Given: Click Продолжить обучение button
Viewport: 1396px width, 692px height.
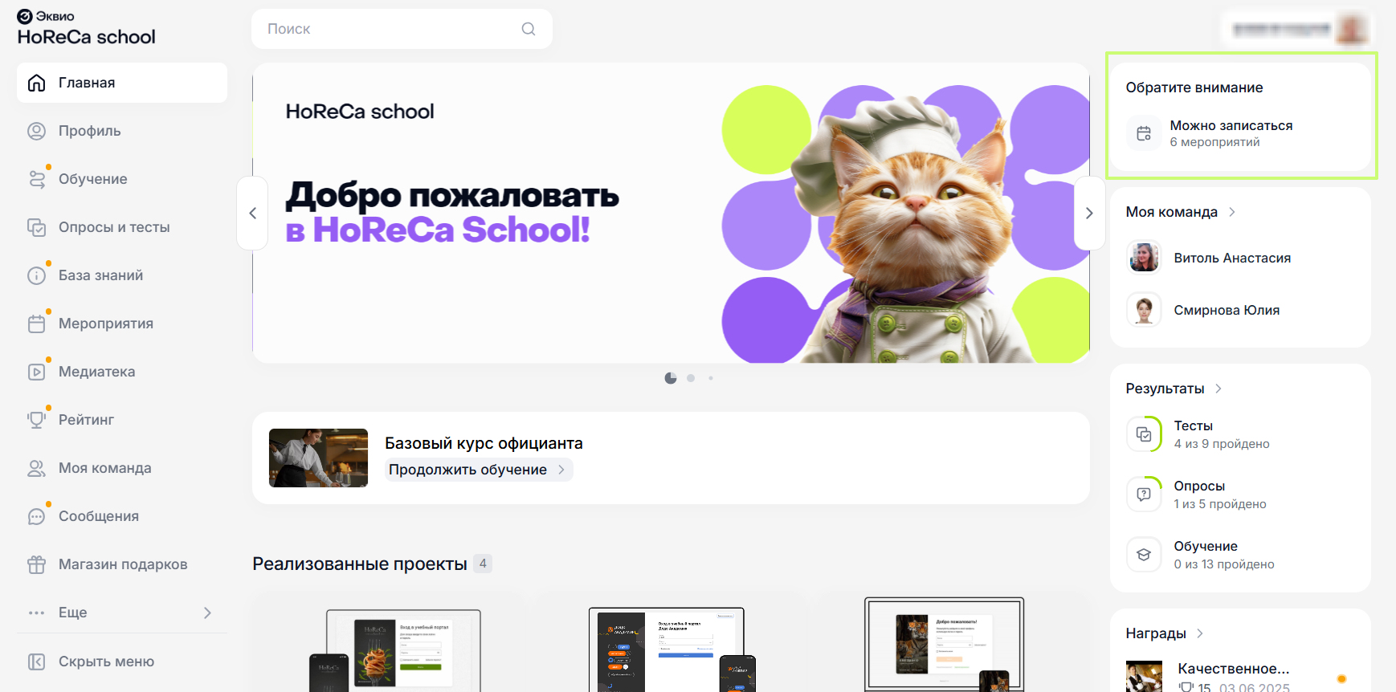Looking at the screenshot, I should 479,470.
